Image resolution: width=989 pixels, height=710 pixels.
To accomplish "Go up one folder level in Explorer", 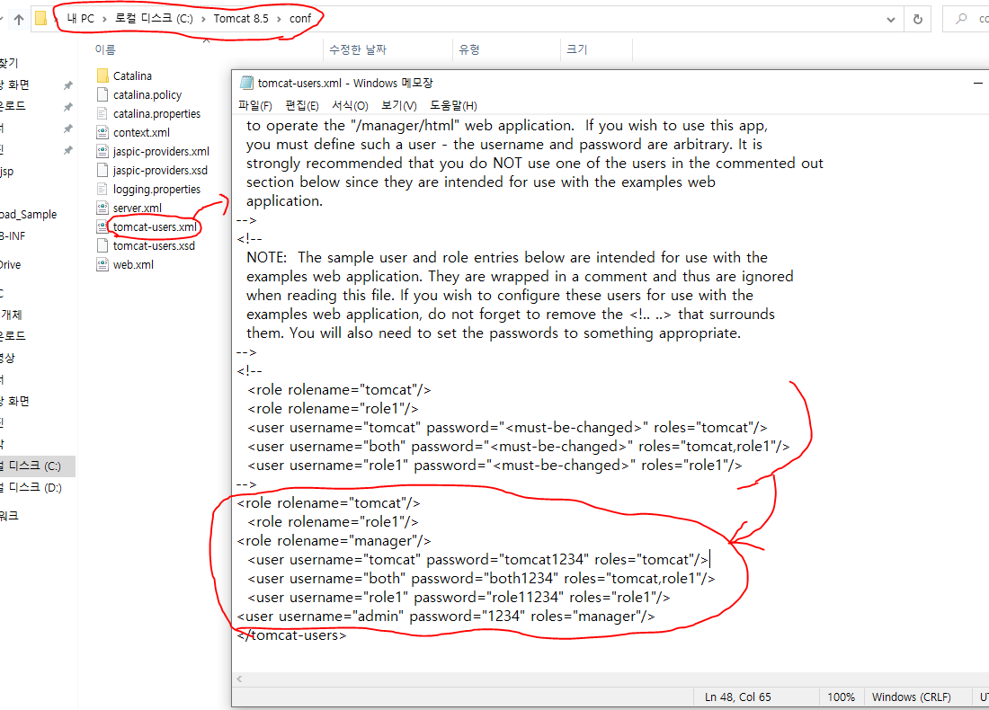I will (x=19, y=19).
